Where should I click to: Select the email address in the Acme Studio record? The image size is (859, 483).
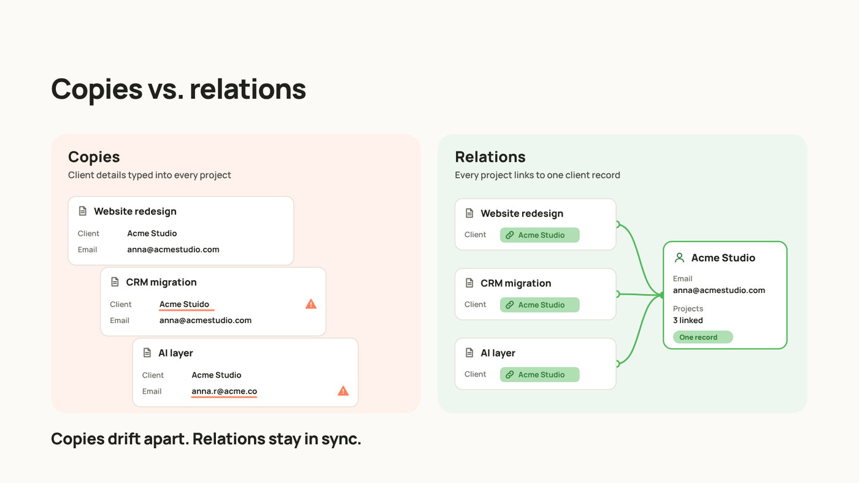coord(719,291)
